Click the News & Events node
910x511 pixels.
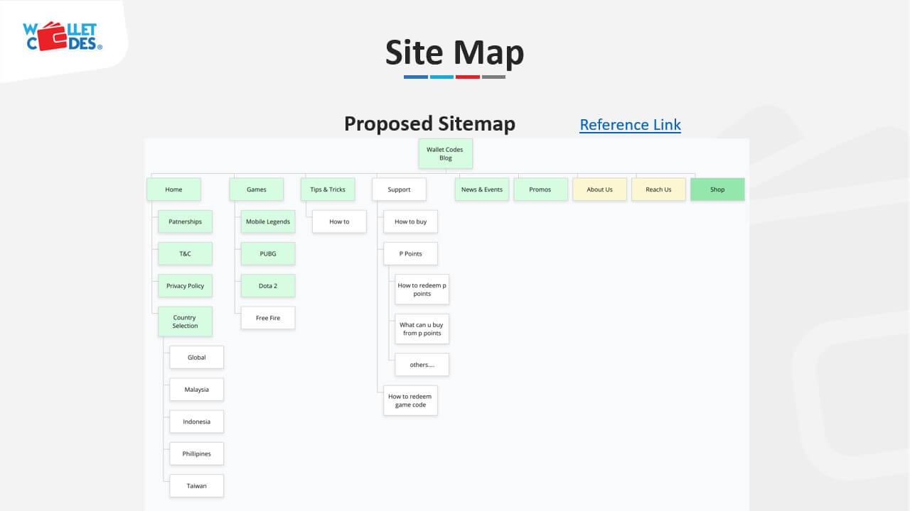point(482,189)
